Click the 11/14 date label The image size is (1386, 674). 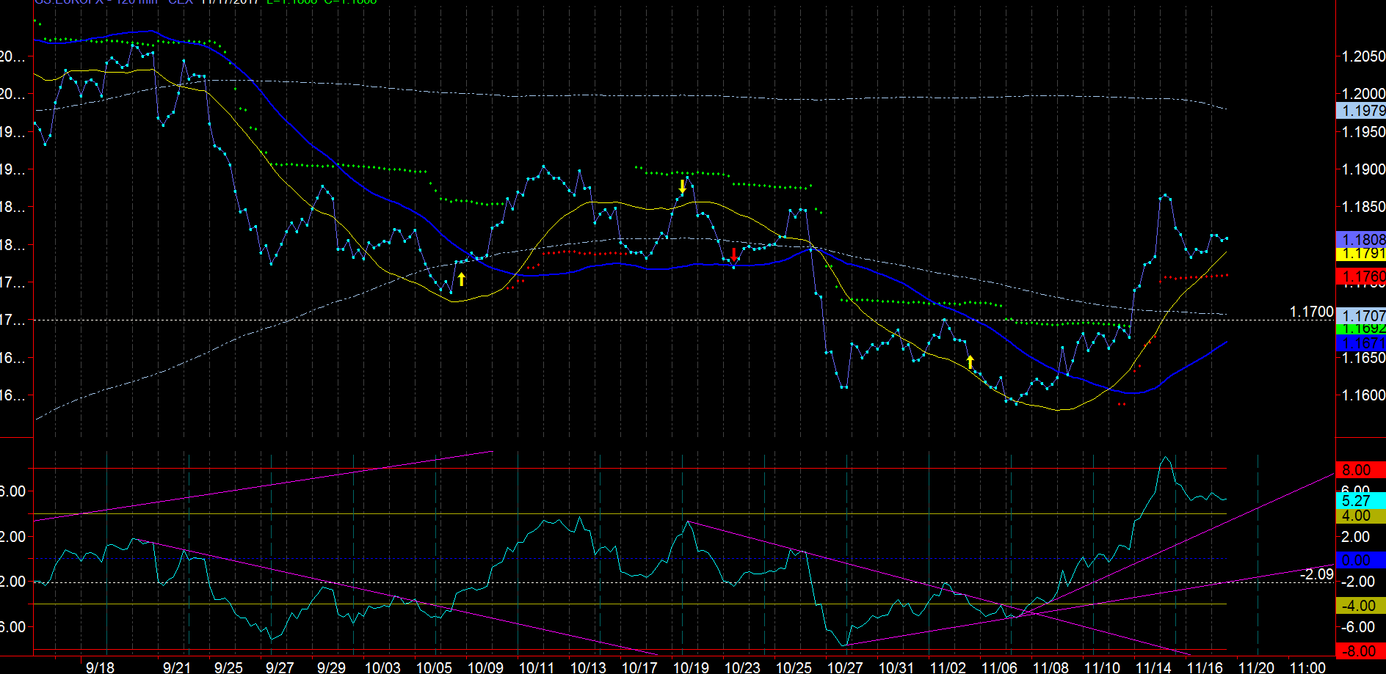1153,667
